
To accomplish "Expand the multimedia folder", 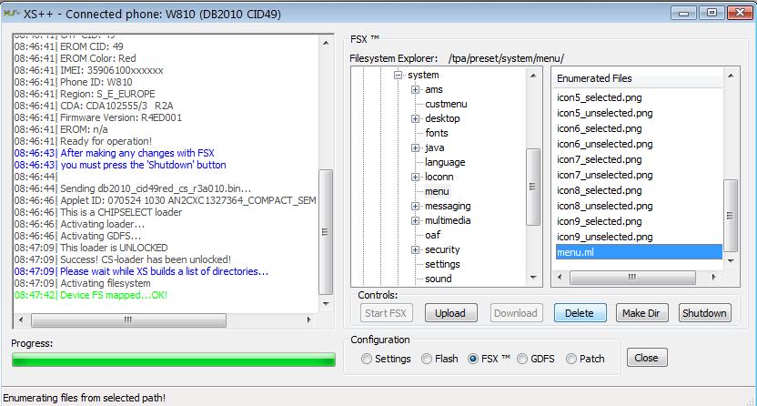I will (x=415, y=220).
